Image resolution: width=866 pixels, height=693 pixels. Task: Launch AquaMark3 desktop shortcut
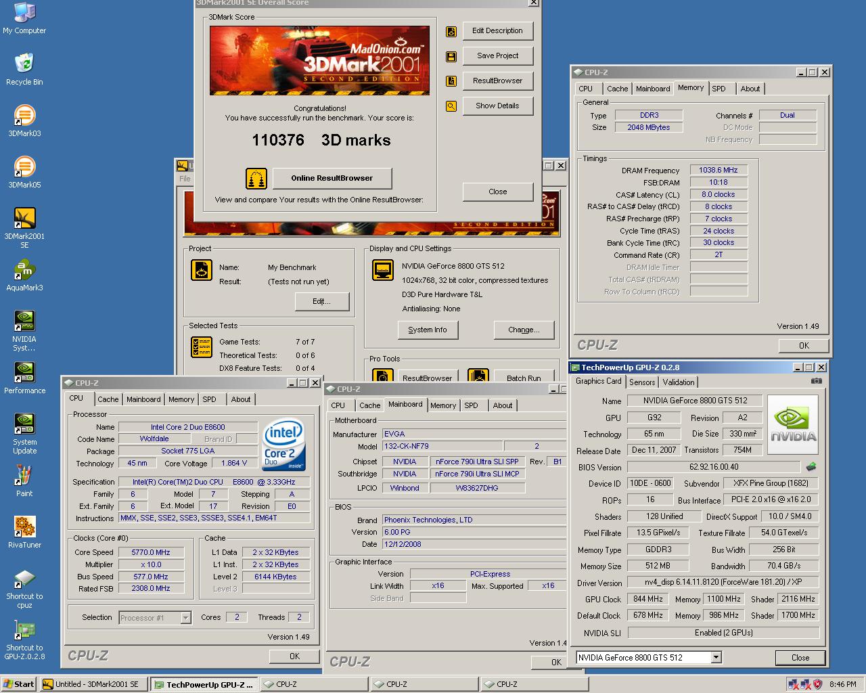coord(24,275)
